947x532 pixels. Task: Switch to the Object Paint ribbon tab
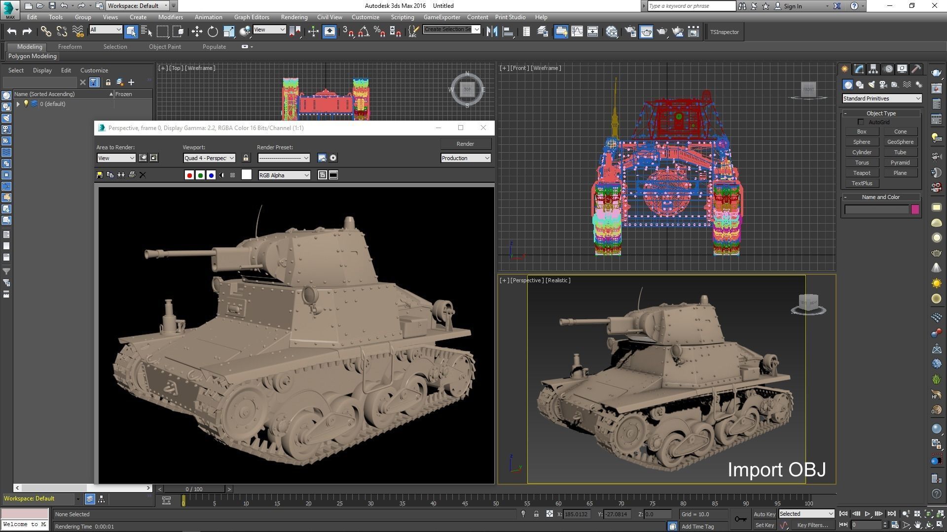(165, 47)
